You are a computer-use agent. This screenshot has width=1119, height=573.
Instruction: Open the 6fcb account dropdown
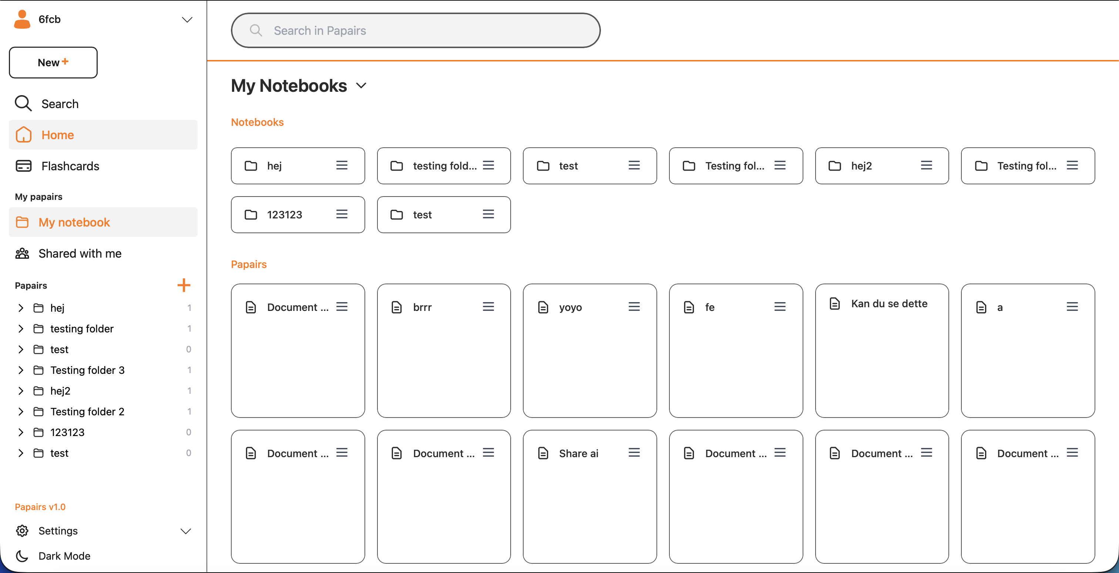click(187, 20)
